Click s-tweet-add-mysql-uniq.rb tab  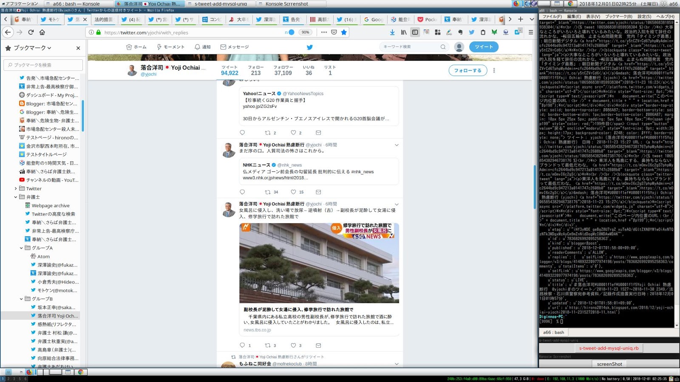click(609, 348)
